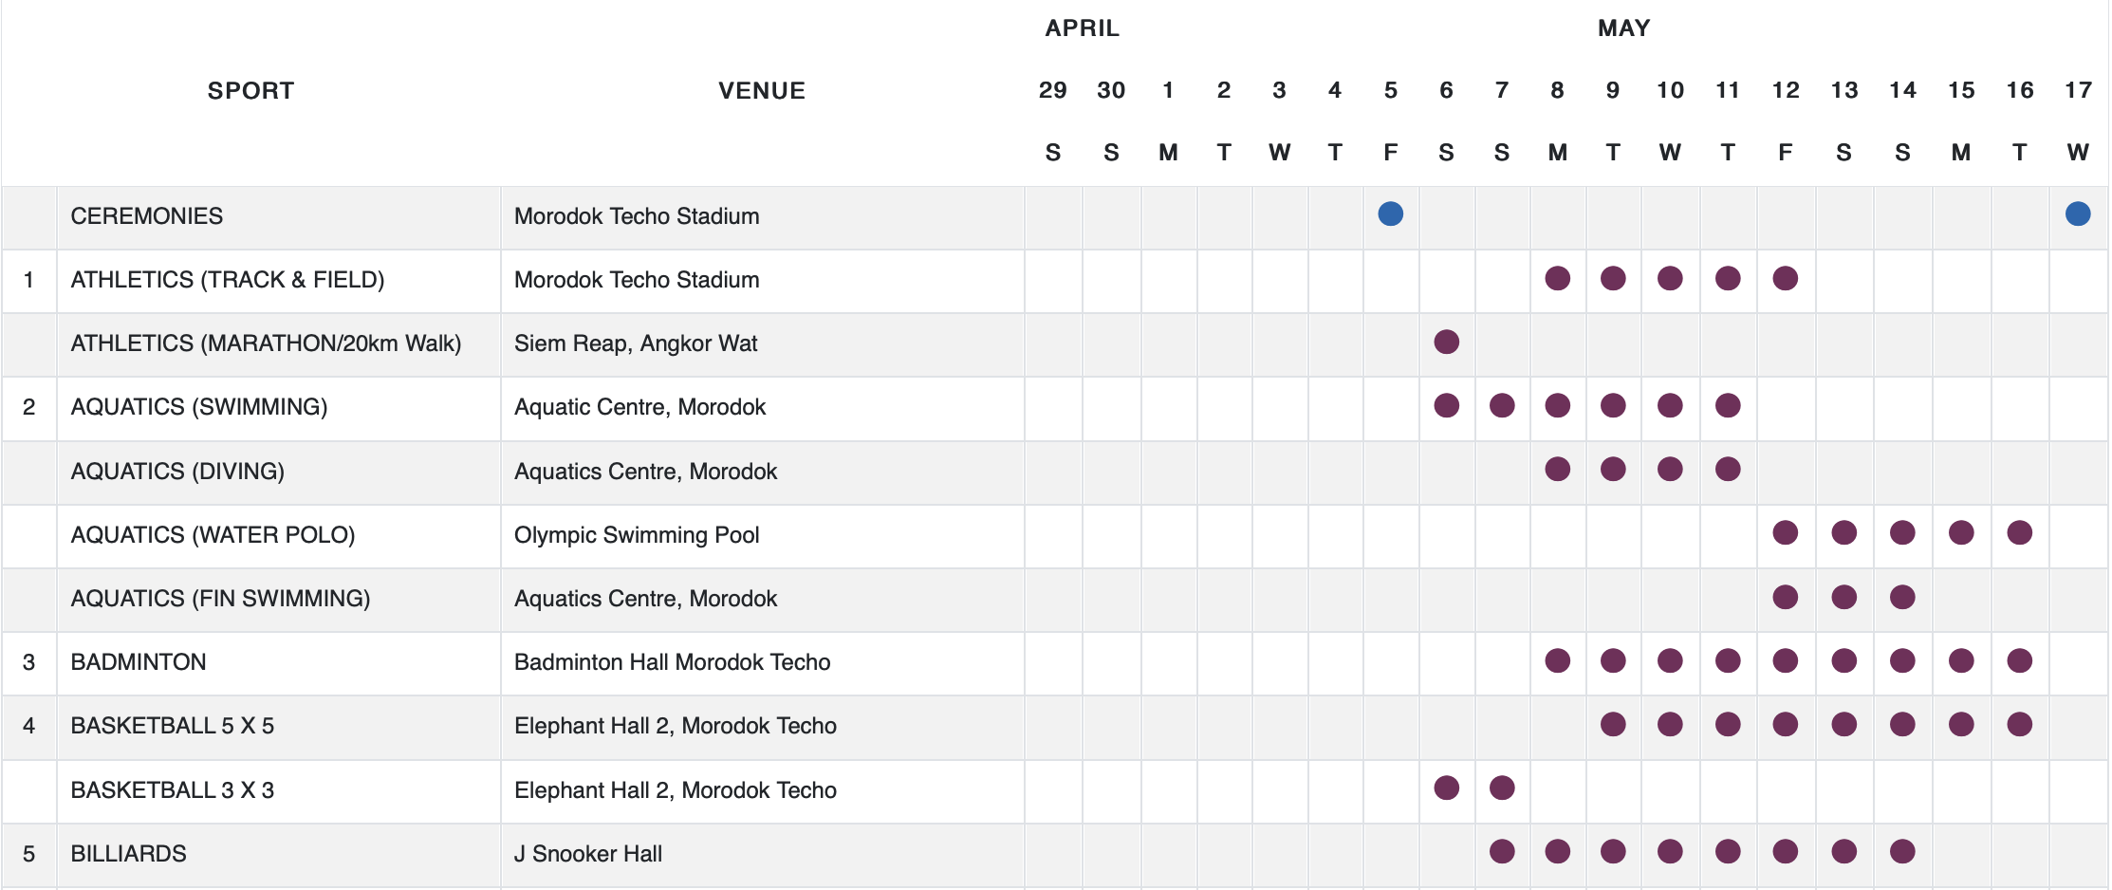The height and width of the screenshot is (890, 2112).
Task: Select the BADMINTON sport name
Action: tap(139, 662)
